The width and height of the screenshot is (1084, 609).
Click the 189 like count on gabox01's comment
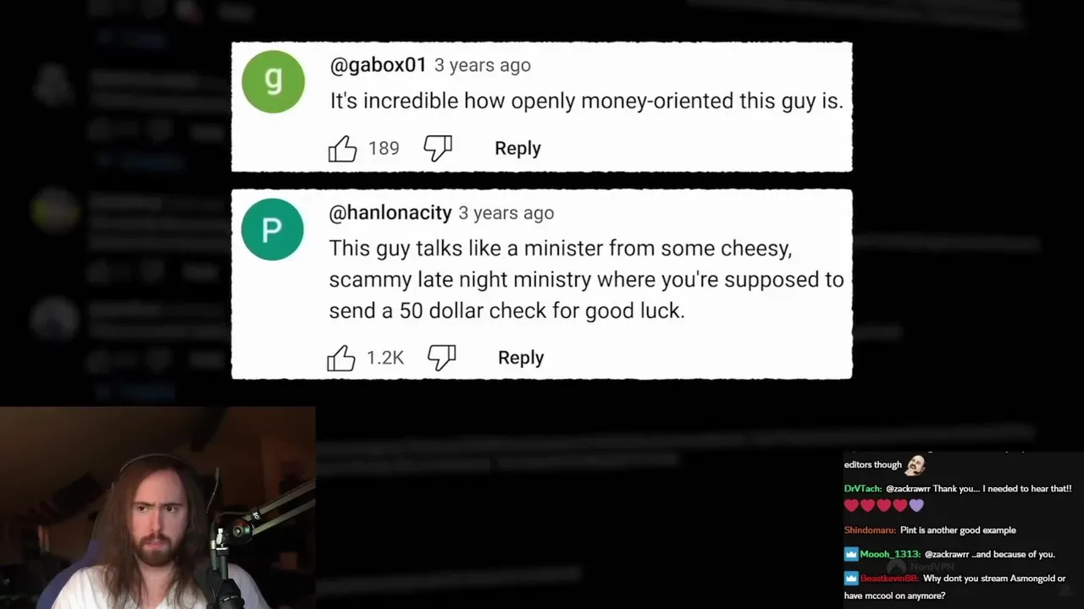click(x=384, y=149)
